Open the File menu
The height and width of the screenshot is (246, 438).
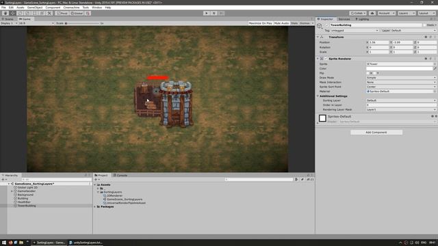tap(3, 8)
